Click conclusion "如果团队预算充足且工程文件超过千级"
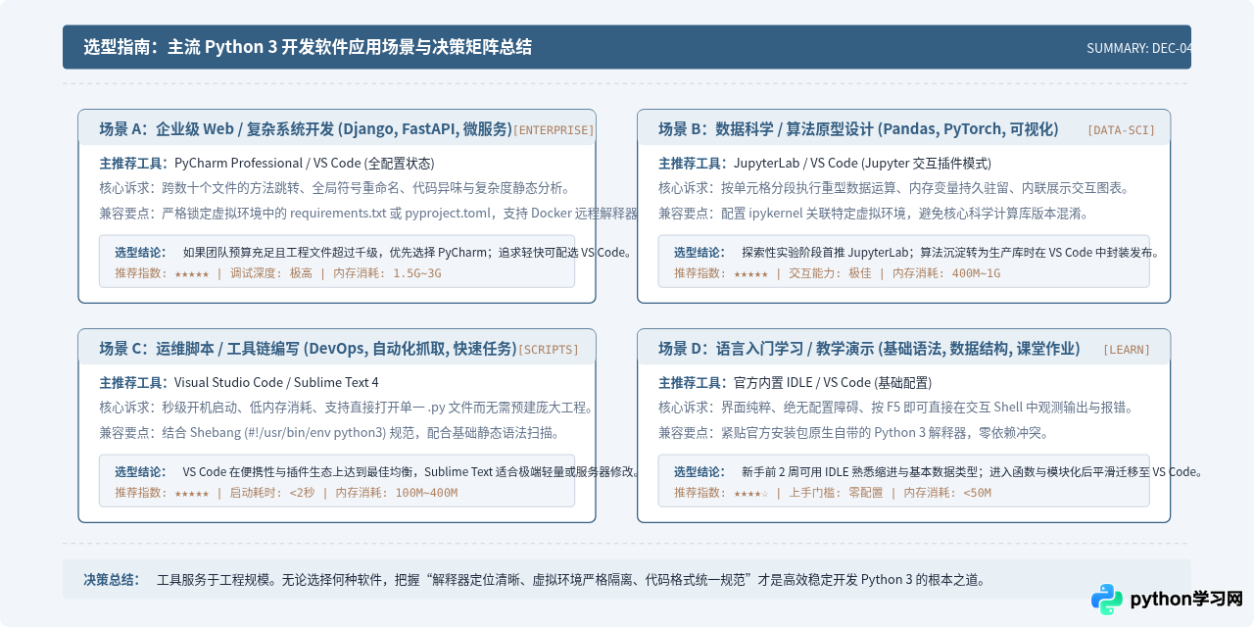1254x627 pixels. click(x=373, y=252)
